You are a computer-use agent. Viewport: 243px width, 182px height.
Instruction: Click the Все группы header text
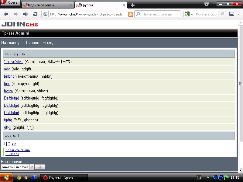(x=15, y=54)
